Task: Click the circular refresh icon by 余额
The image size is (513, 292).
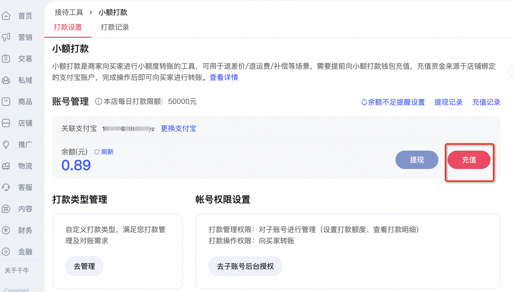Action: click(97, 152)
